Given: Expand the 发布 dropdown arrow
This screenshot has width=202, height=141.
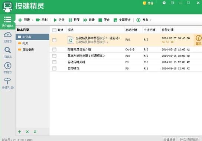Looking at the screenshot, I should tap(151, 20).
